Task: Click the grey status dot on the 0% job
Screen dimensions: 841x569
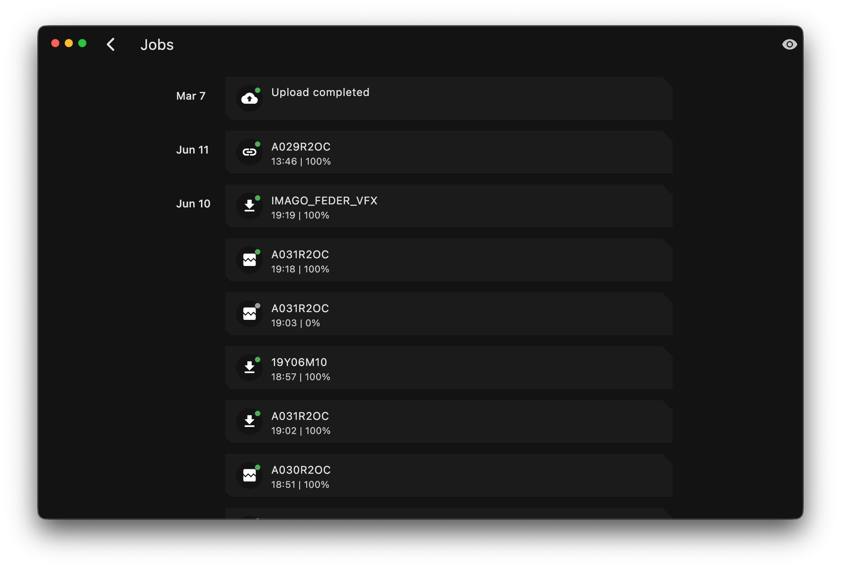Action: click(257, 306)
